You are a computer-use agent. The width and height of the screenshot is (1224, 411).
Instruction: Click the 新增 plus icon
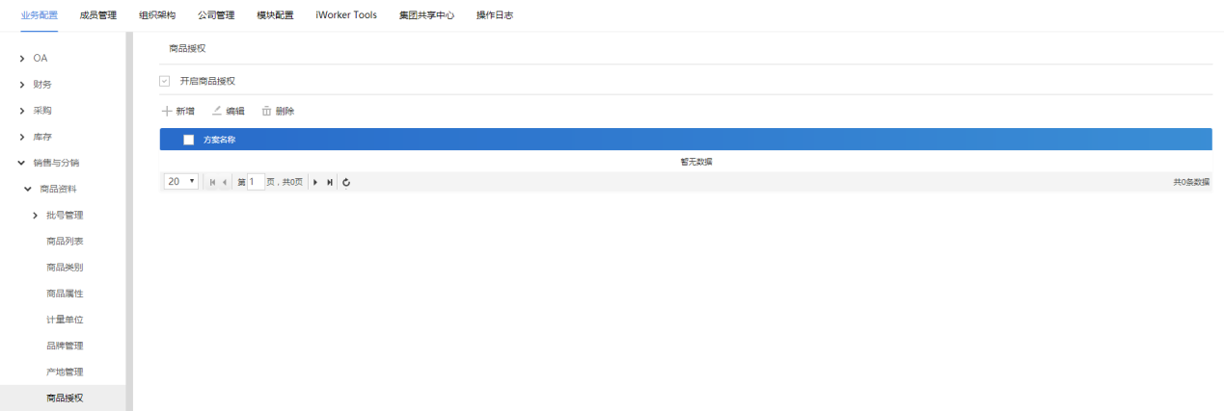point(167,111)
